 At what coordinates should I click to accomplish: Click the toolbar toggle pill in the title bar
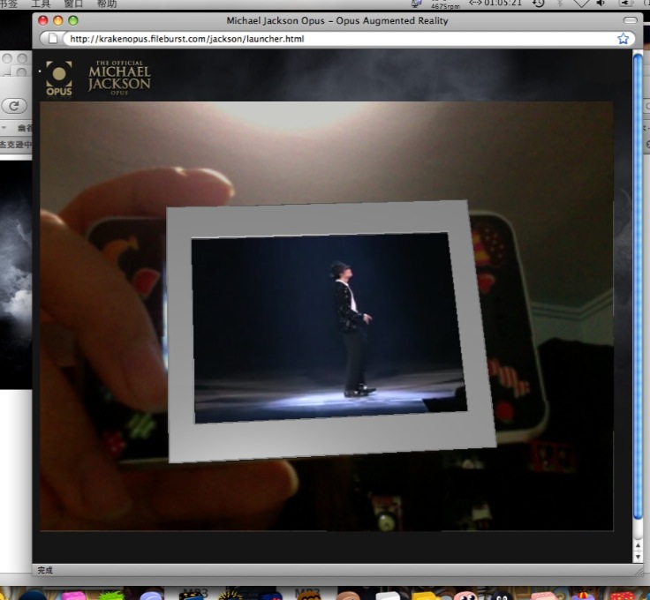coord(630,20)
